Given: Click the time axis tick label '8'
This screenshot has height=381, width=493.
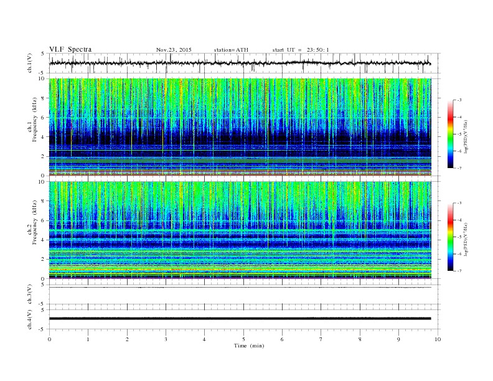Looking at the screenshot, I should tap(360, 339).
